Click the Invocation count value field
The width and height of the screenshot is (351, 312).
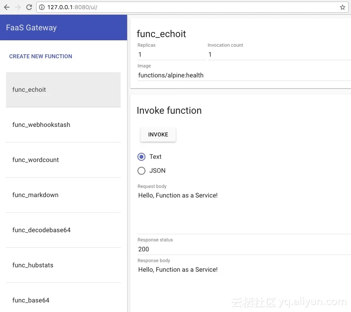point(279,55)
